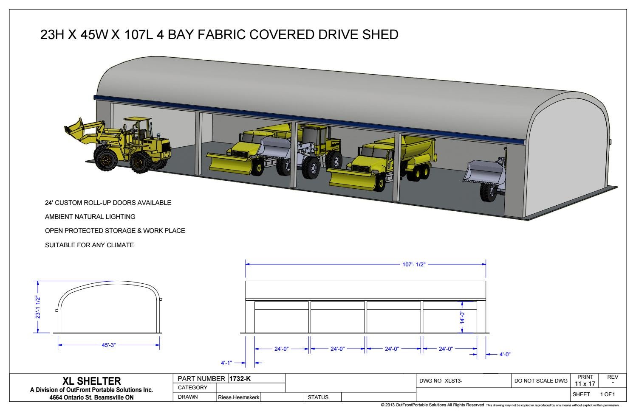This screenshot has height=411, width=636.
Task: Select the XL SHELTER title block logo text
Action: pyautogui.click(x=92, y=381)
